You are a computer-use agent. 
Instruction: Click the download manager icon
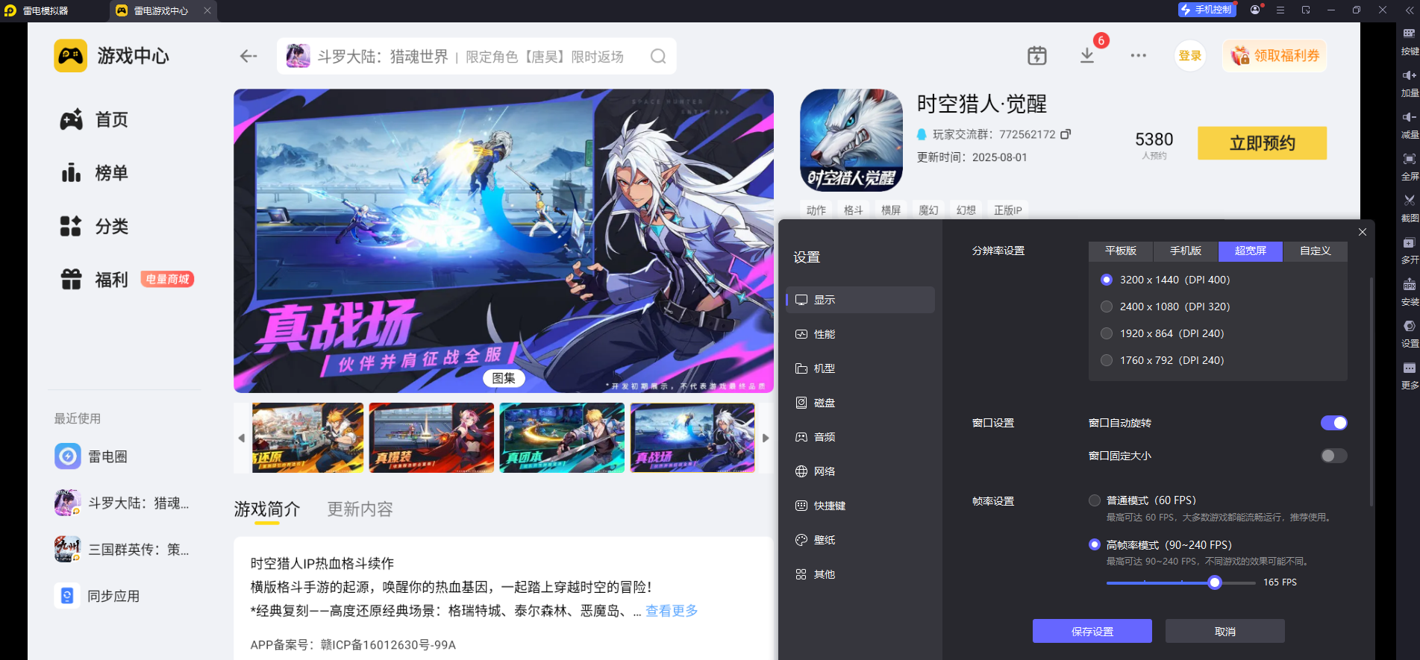1087,56
